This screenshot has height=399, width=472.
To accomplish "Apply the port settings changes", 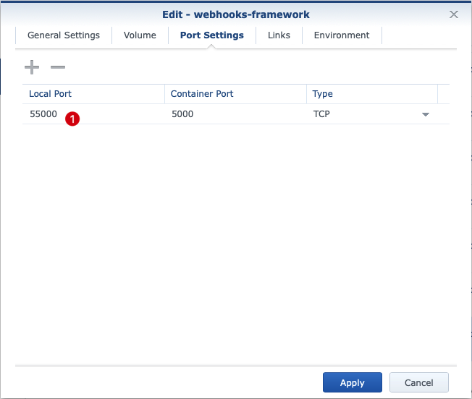I will pos(353,382).
